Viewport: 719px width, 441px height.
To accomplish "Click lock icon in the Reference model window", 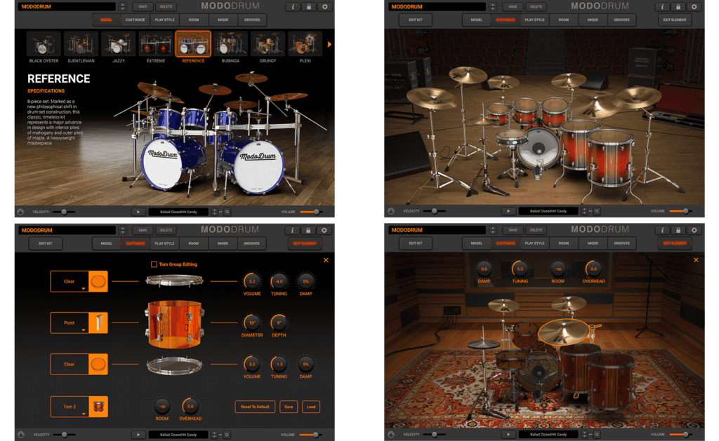I will click(x=309, y=7).
